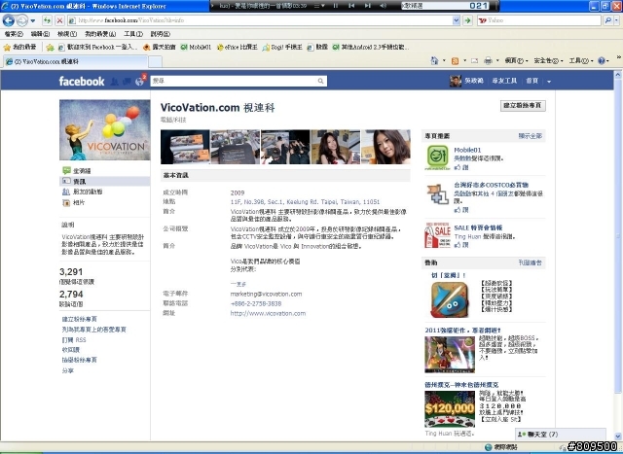Open the 工具(T) menu in the menu bar
This screenshot has width=623, height=454.
click(x=132, y=34)
